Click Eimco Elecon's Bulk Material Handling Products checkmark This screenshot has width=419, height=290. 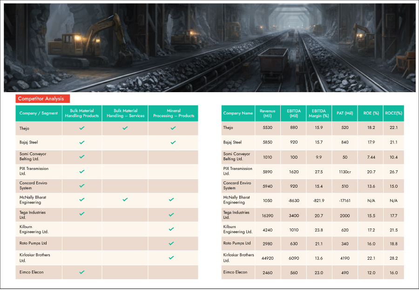click(82, 272)
